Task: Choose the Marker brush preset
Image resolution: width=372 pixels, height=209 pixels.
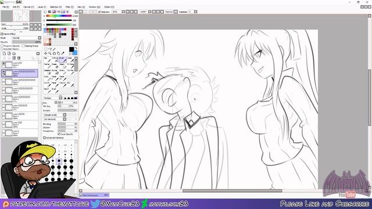Action: click(47, 66)
